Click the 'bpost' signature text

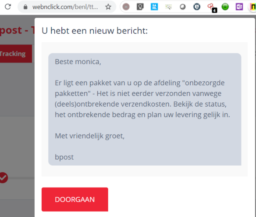click(64, 157)
